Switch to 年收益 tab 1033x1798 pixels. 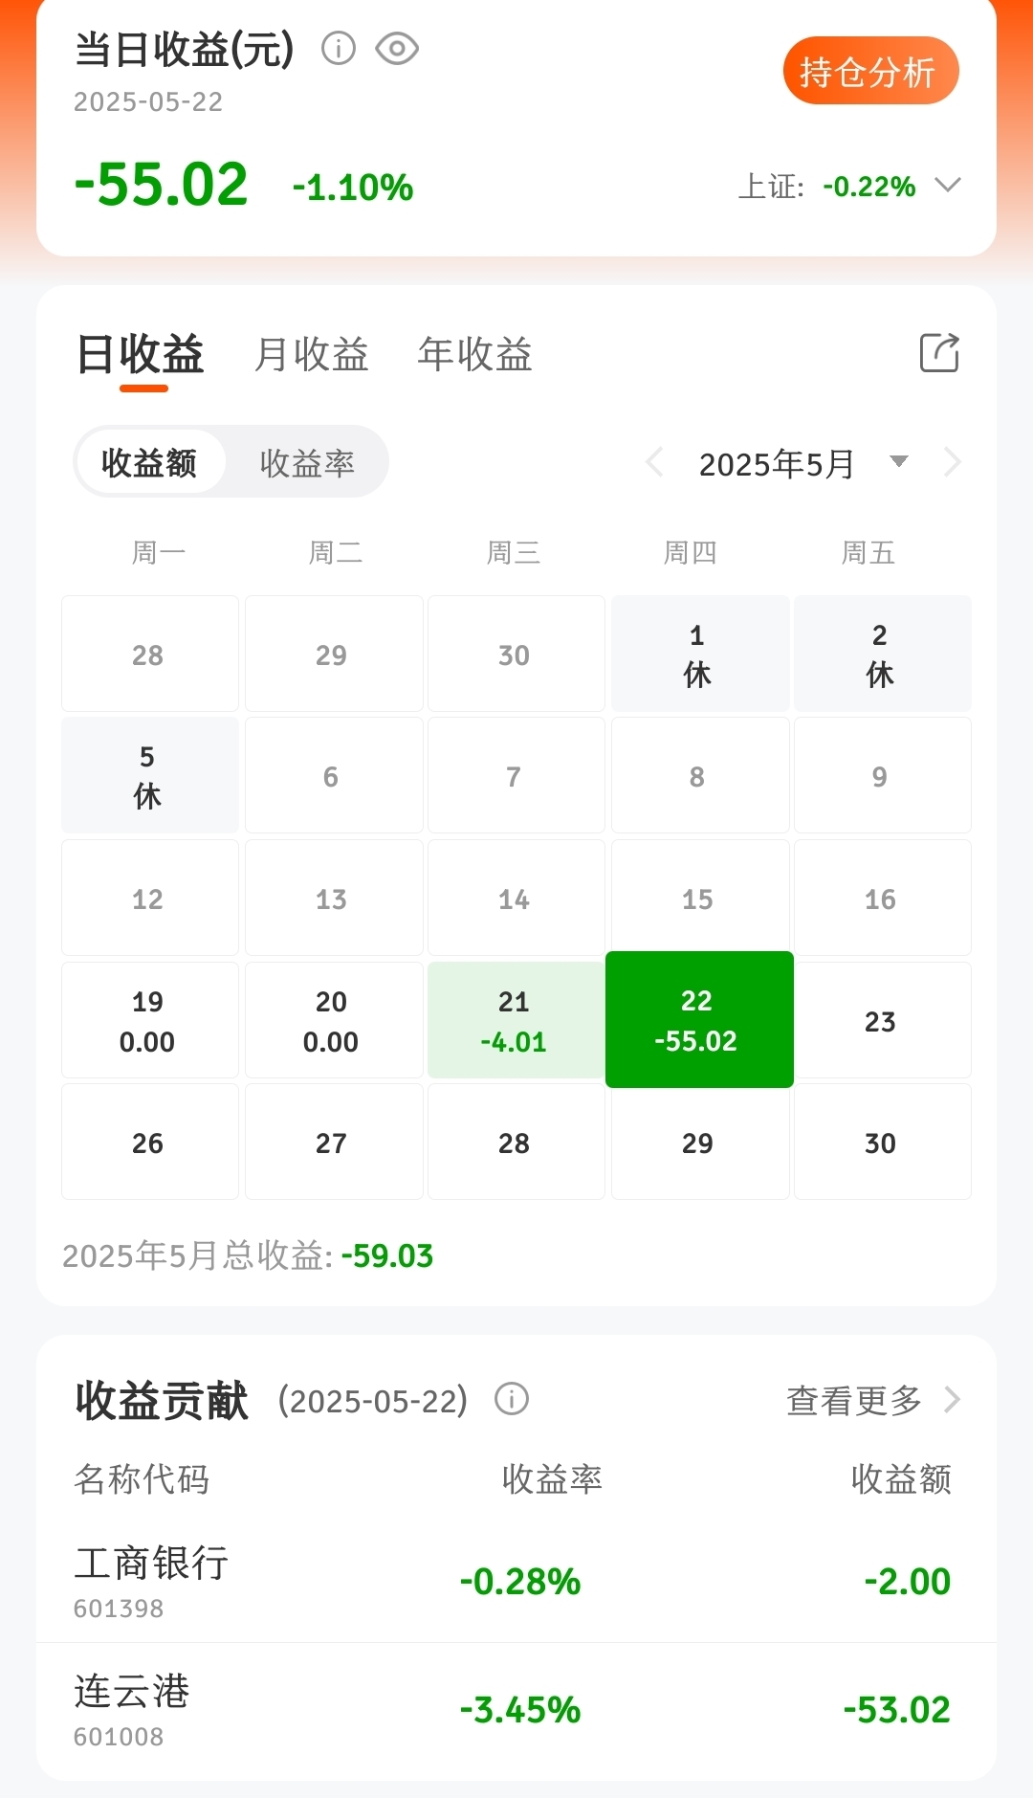[x=474, y=354]
